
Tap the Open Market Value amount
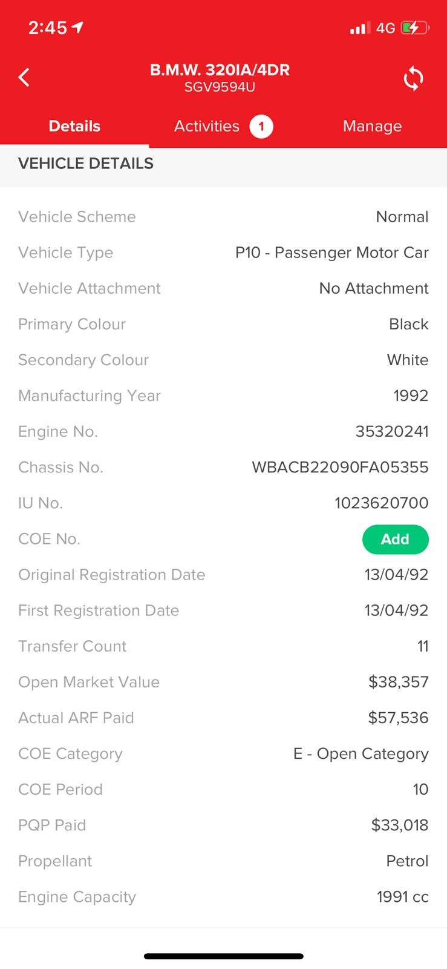(398, 682)
